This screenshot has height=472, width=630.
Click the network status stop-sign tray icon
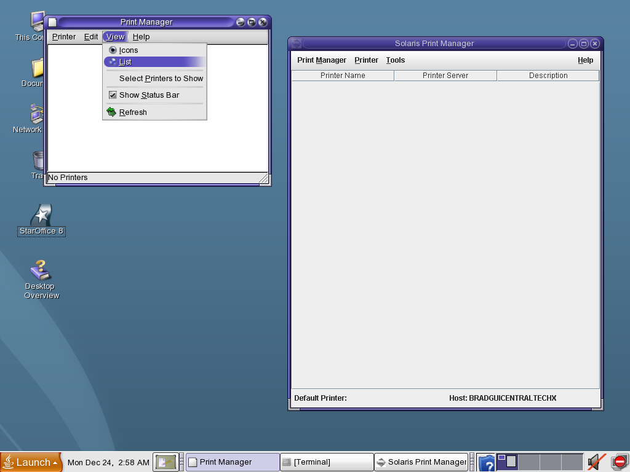[x=620, y=462]
